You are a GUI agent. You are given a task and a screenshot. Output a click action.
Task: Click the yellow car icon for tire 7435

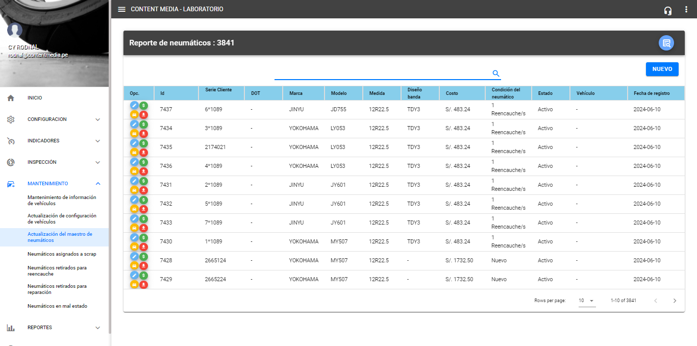[134, 152]
